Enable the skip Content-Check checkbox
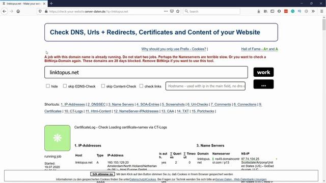 pyautogui.click(x=103, y=86)
